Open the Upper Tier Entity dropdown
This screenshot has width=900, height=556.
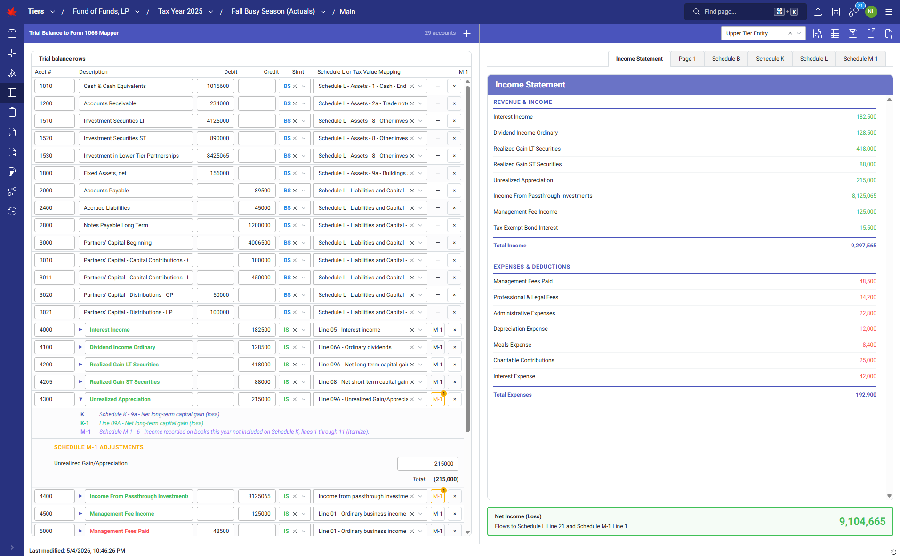click(799, 33)
